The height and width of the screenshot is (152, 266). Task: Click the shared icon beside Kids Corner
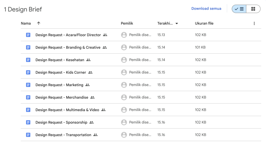pos(90,73)
